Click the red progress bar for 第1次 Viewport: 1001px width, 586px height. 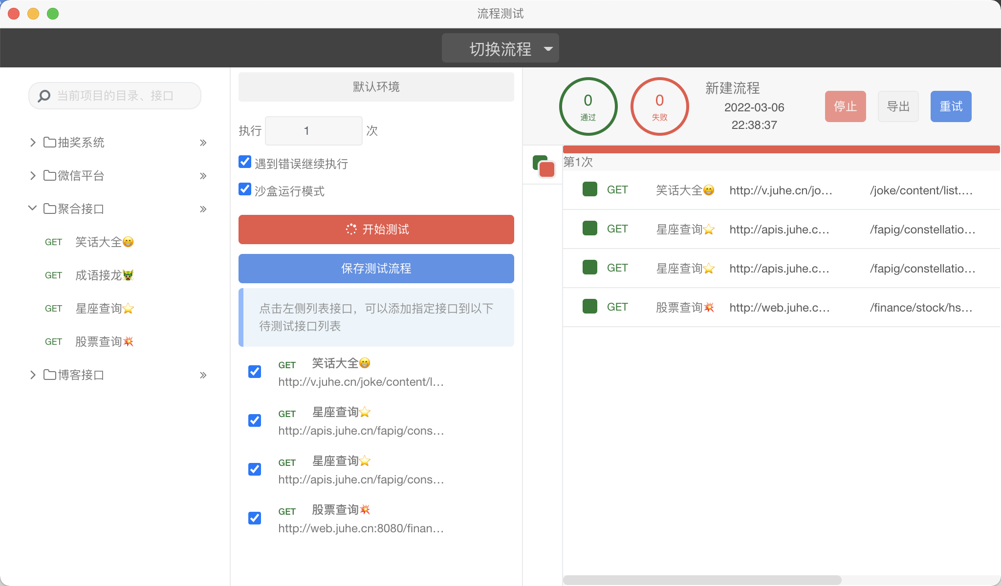click(x=781, y=149)
